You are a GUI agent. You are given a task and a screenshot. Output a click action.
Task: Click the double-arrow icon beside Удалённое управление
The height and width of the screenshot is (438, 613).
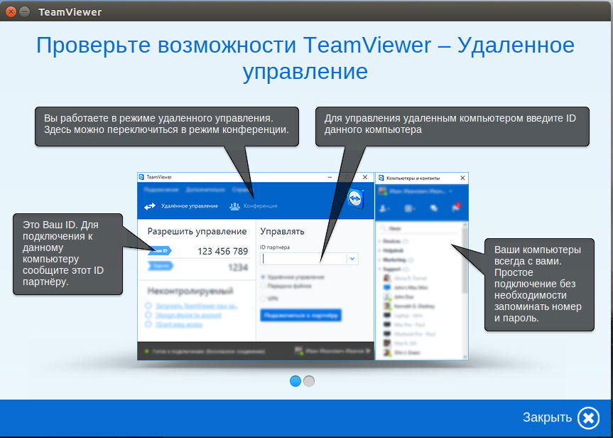pyautogui.click(x=150, y=206)
